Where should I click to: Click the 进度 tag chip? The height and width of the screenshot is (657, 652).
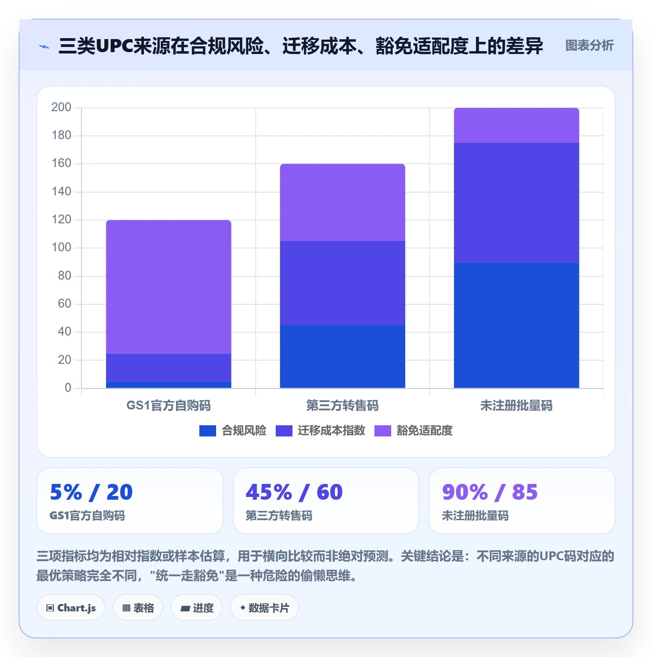click(197, 608)
